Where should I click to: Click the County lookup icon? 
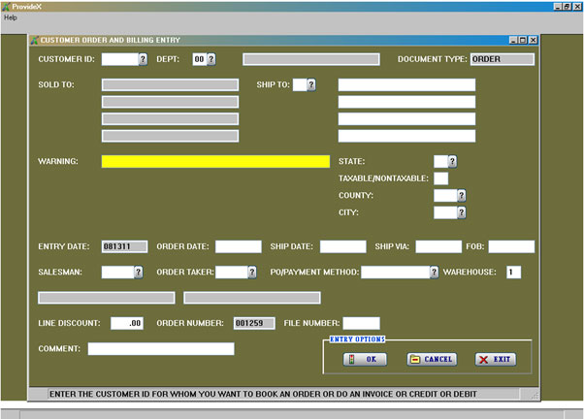coord(462,195)
